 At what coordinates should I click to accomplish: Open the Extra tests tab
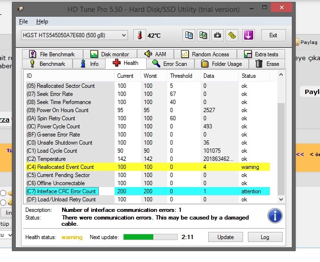click(261, 54)
